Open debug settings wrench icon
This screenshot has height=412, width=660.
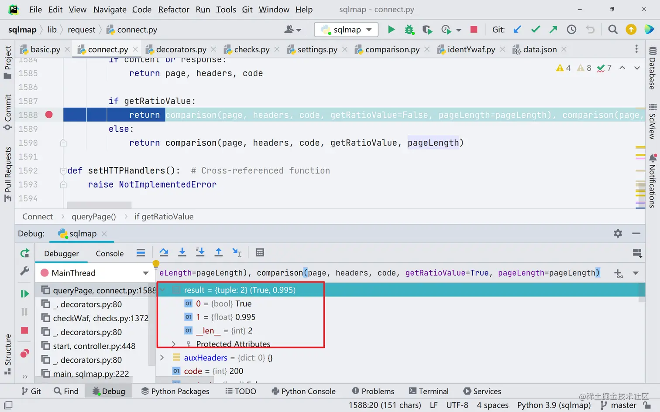pos(25,271)
